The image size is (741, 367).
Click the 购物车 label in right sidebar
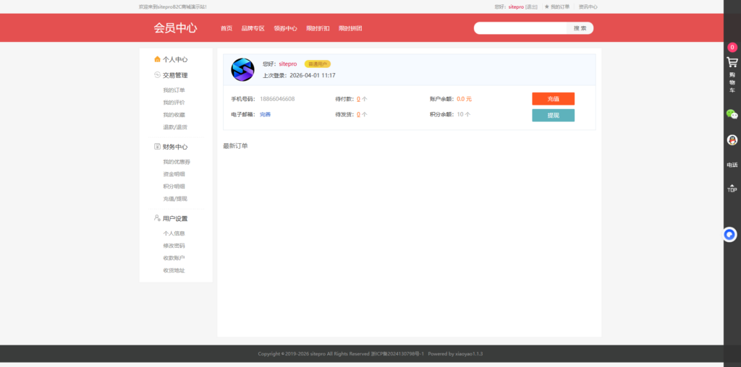click(732, 82)
